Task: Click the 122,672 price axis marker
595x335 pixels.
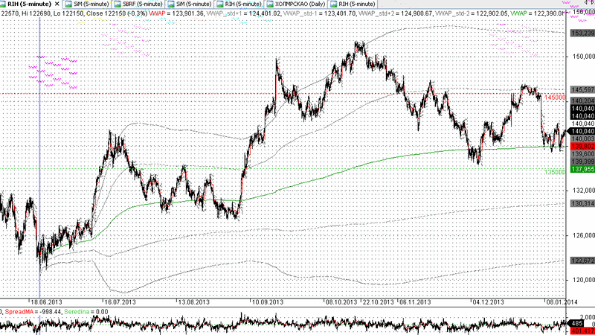Action: click(582, 261)
